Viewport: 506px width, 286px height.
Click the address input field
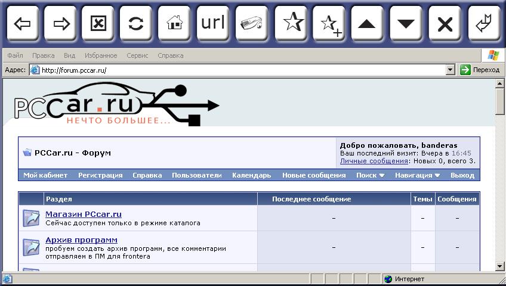point(239,70)
